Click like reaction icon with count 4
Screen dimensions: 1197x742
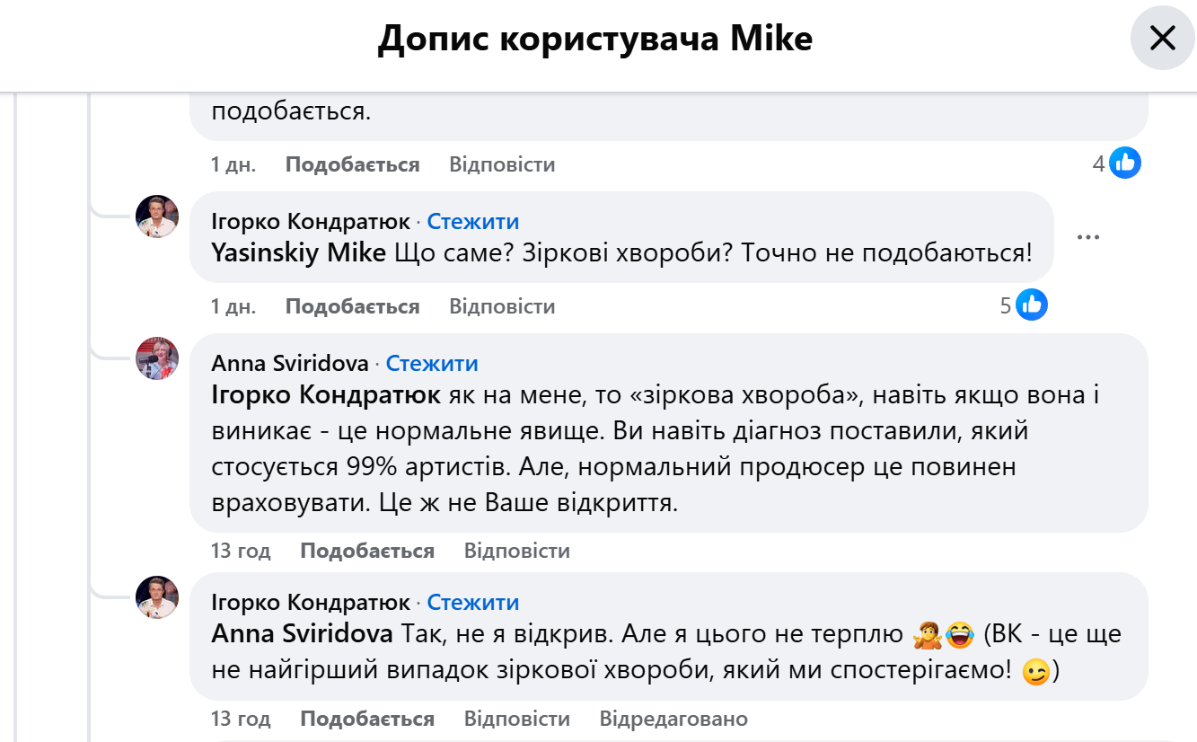(x=1125, y=163)
